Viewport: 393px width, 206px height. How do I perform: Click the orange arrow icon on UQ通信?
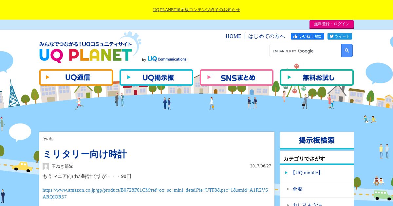(x=48, y=77)
